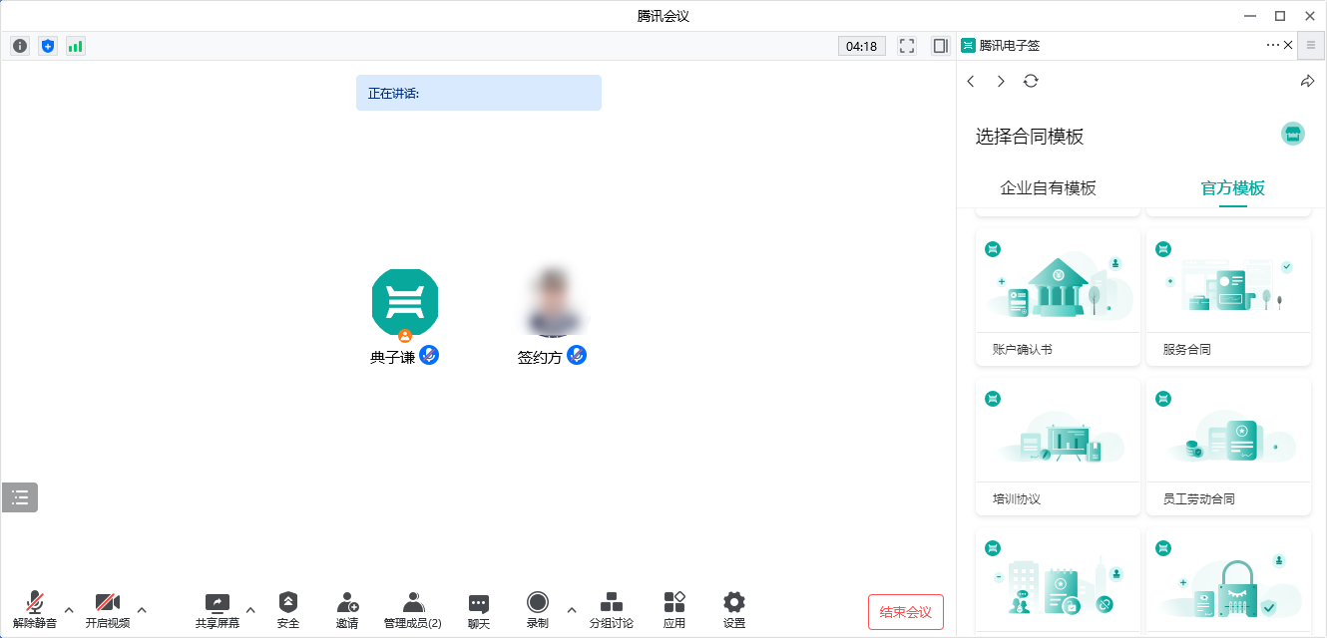Open the floating list button at left
Viewport: 1327px width, 638px height.
click(20, 497)
